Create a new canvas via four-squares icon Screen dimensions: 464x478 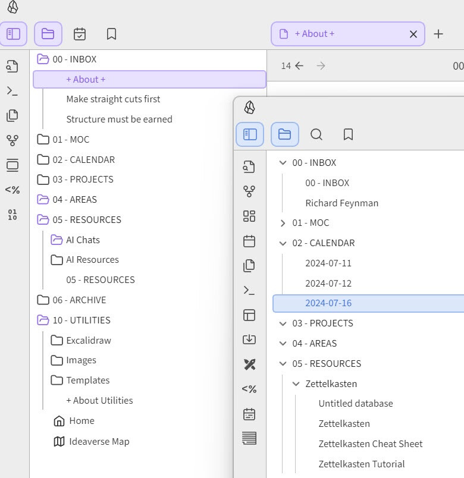(x=249, y=216)
